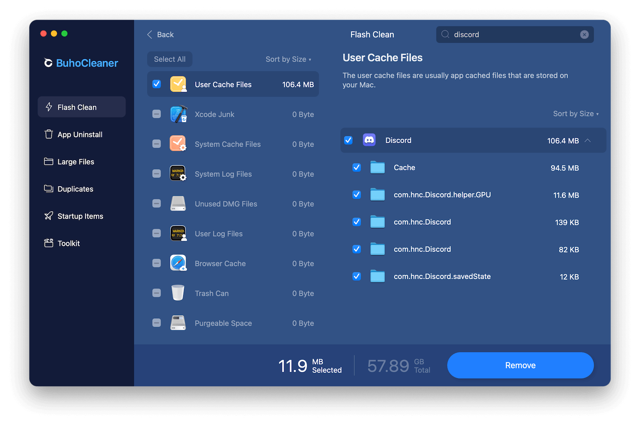
Task: Click the search magnifier icon
Action: pos(445,34)
